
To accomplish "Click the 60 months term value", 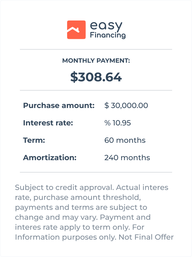I will (x=125, y=140).
